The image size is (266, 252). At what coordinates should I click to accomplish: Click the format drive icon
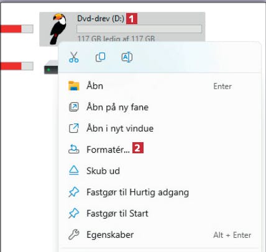(x=74, y=149)
